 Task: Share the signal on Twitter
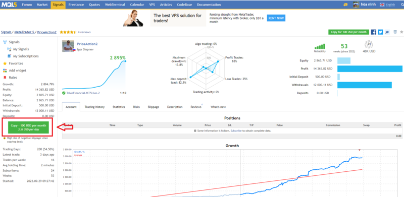point(381,32)
